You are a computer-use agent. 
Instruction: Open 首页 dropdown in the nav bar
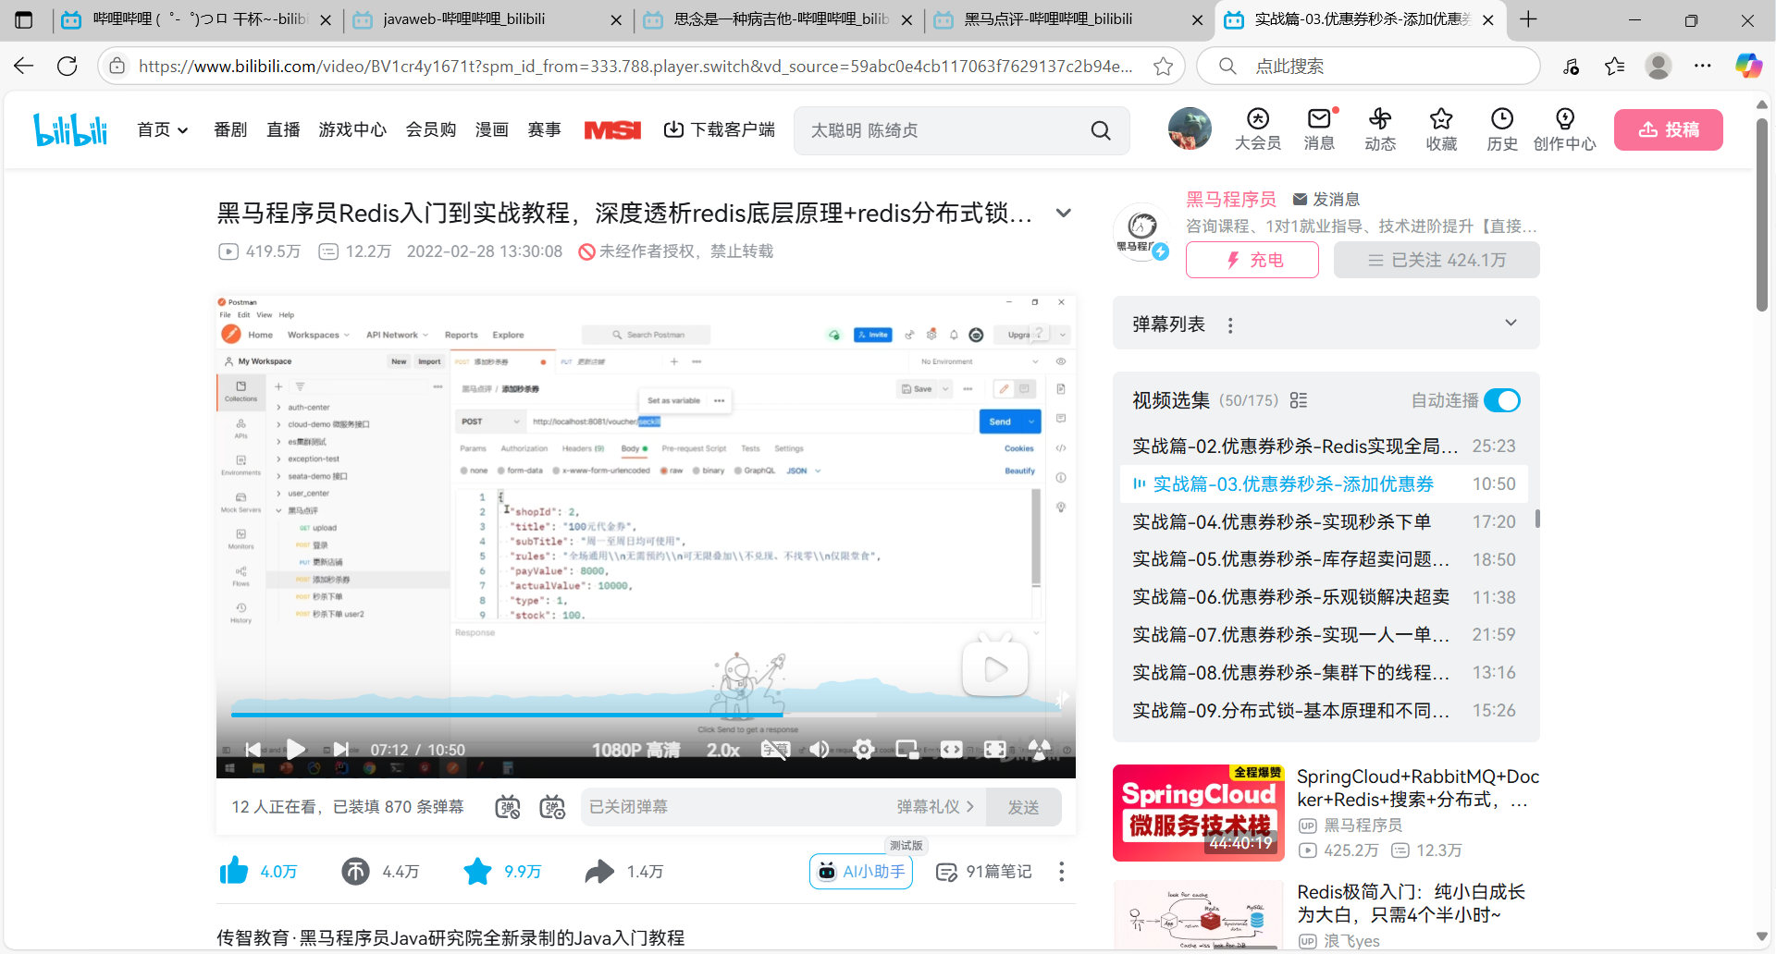coord(163,129)
